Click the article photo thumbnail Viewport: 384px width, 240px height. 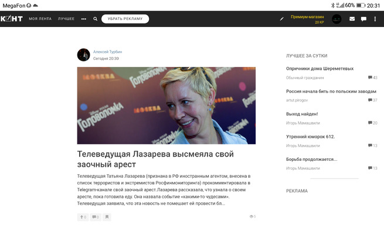pos(166,106)
